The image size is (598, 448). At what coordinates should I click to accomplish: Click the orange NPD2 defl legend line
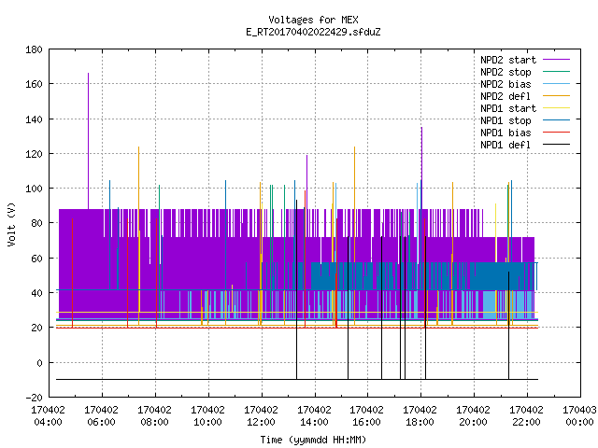click(556, 96)
